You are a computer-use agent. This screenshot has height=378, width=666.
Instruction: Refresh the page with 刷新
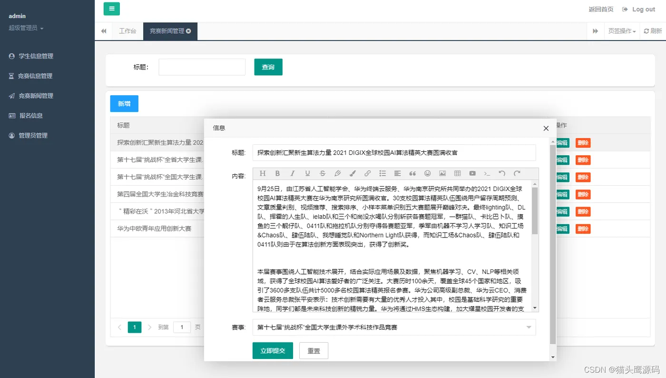pyautogui.click(x=653, y=31)
